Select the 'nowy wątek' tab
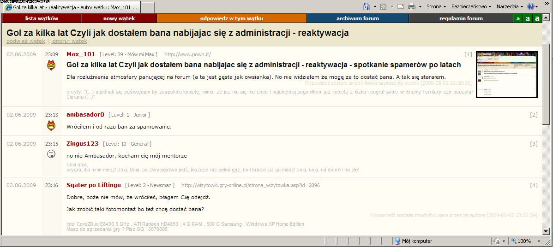Screen dimensions: 553x247 tap(119, 18)
